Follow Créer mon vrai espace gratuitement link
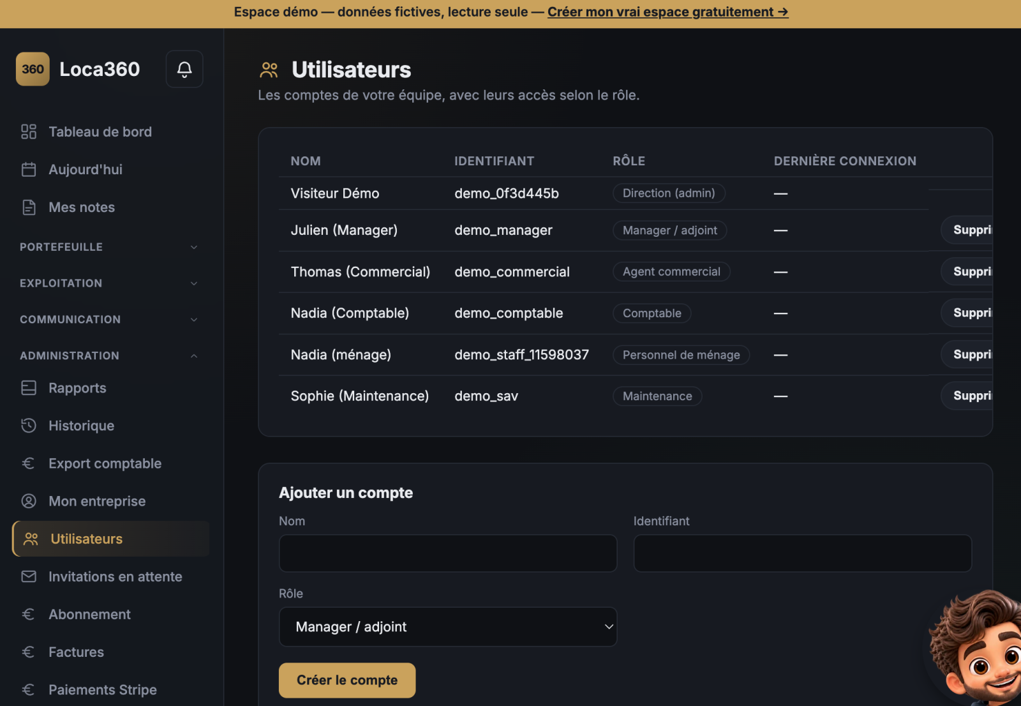This screenshot has height=706, width=1021. pyautogui.click(x=667, y=12)
